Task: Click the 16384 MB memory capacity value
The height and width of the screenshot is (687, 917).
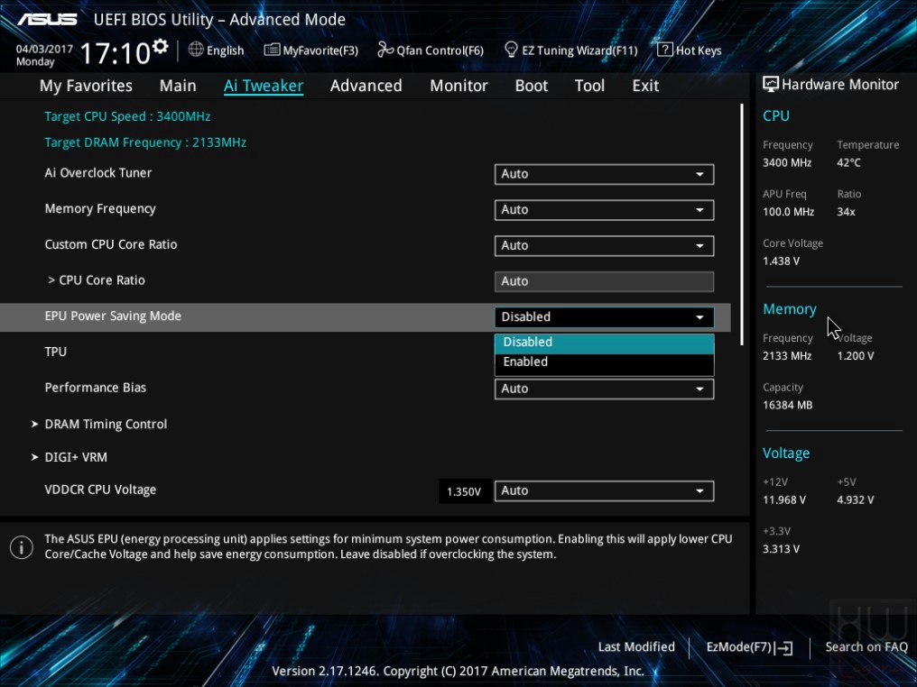Action: (x=787, y=405)
